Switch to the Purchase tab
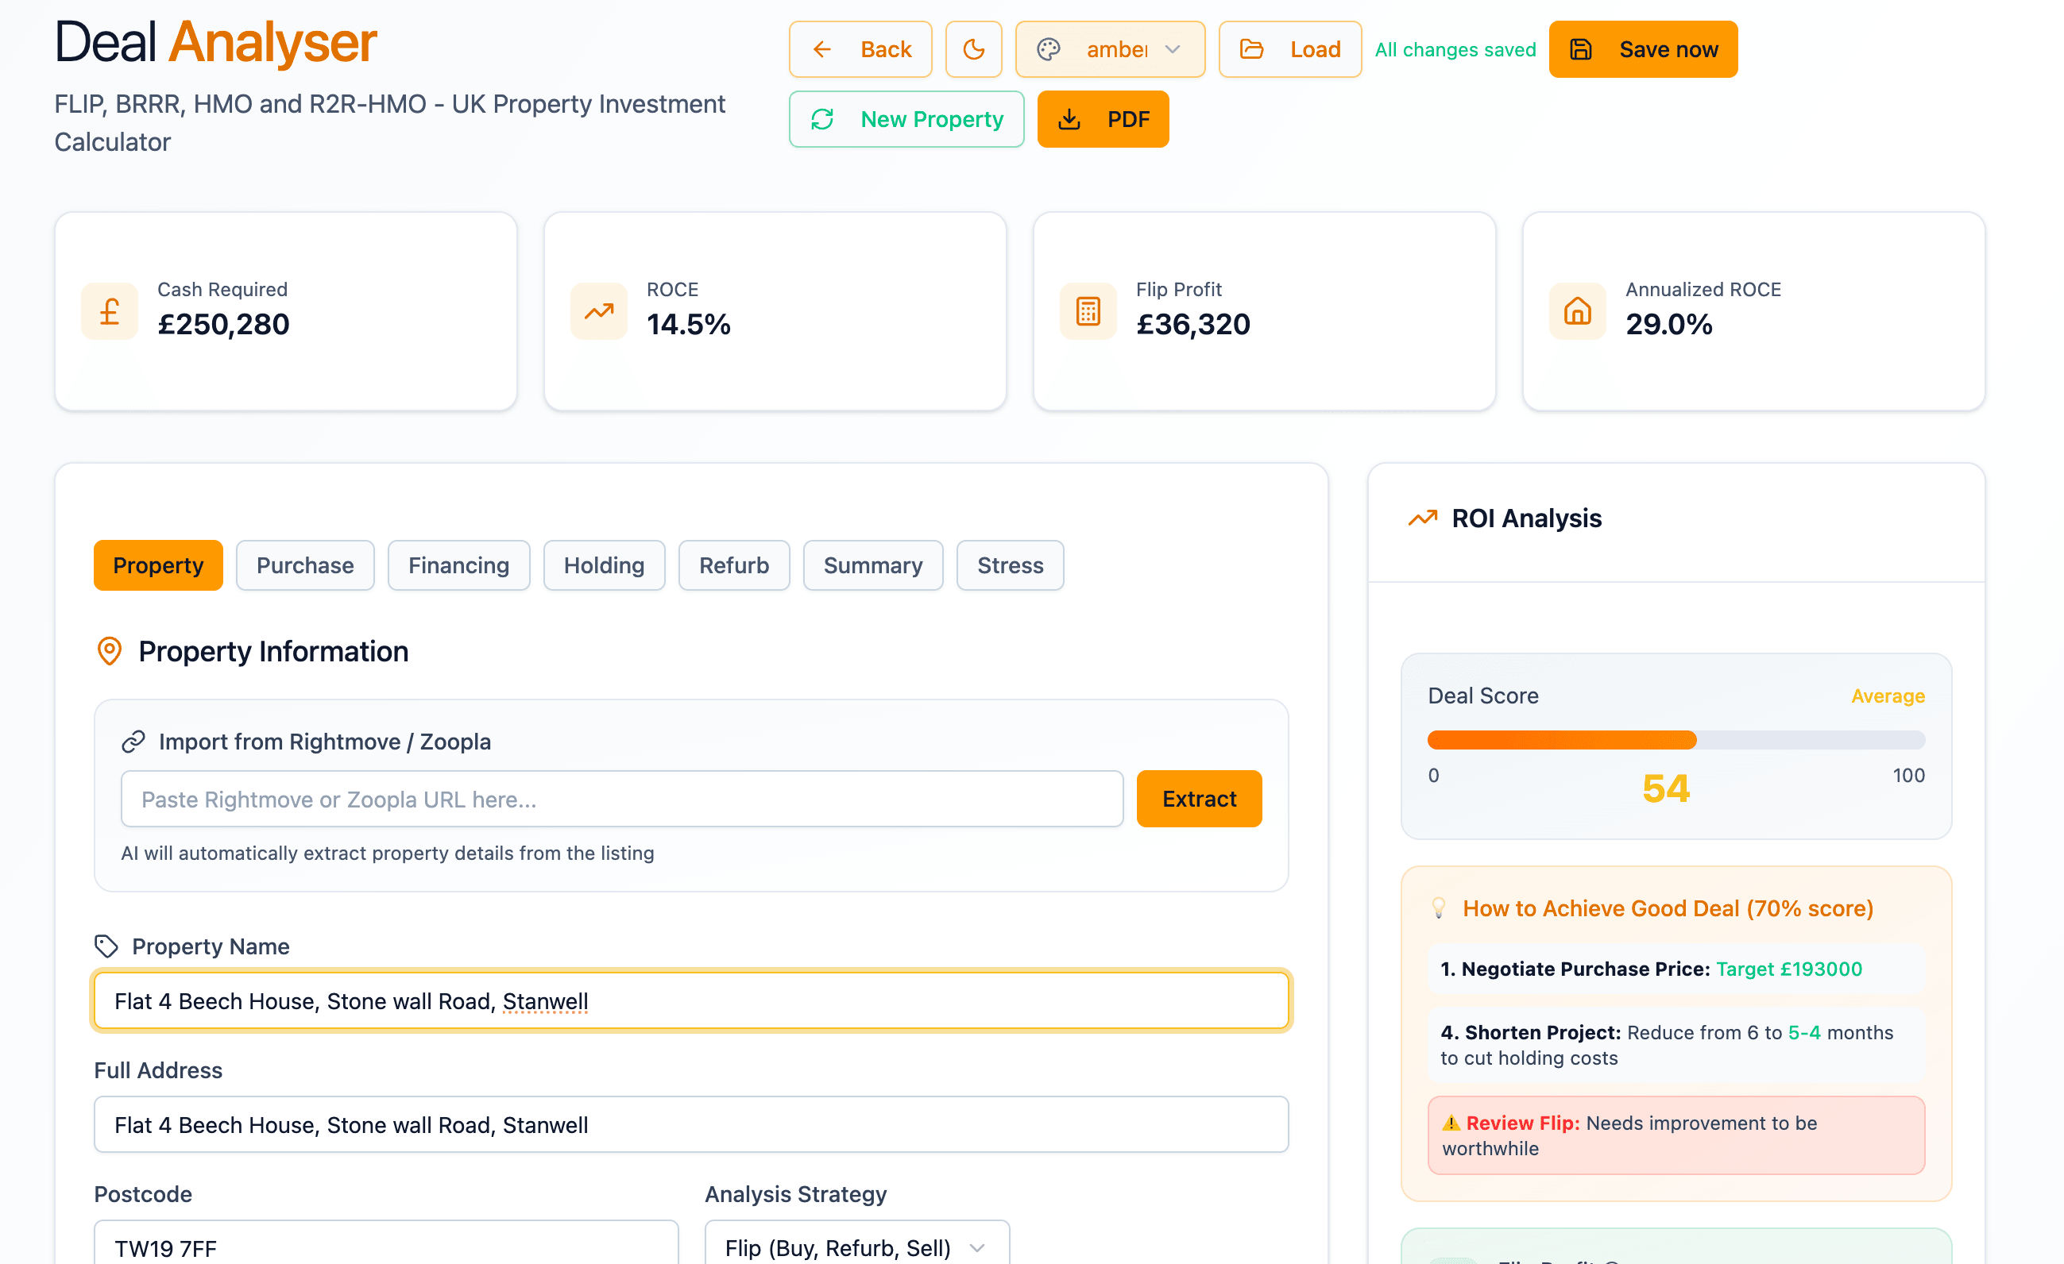Image resolution: width=2064 pixels, height=1264 pixels. (x=305, y=565)
